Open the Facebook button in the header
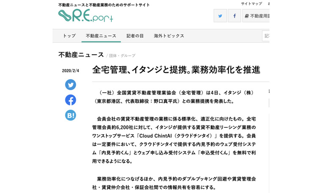The height and width of the screenshot is (193, 322). [234, 16]
